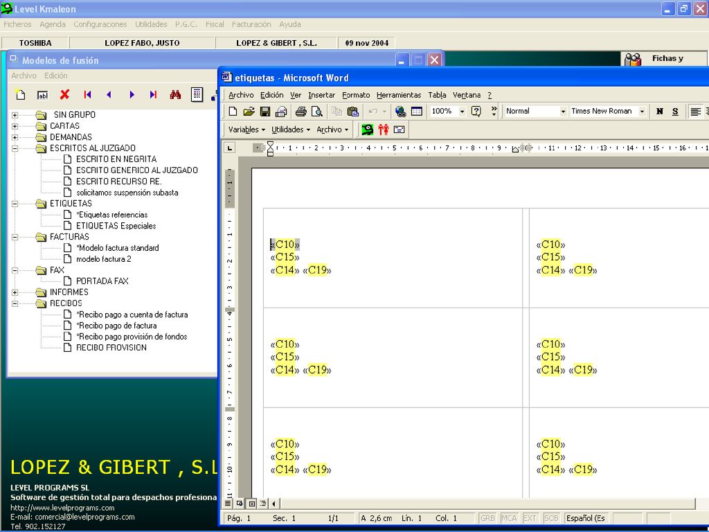Click the red people icon in Kmaleon toolbar

point(384,130)
